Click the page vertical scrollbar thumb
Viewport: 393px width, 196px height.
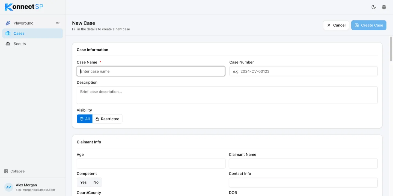pyautogui.click(x=391, y=49)
